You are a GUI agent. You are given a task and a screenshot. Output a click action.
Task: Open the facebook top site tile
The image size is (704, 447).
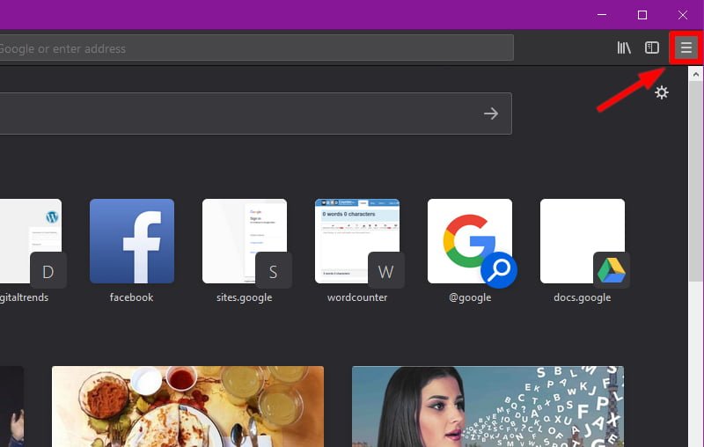(132, 241)
